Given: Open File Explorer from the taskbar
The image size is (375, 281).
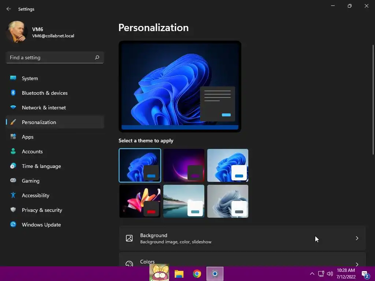Looking at the screenshot, I should point(179,274).
